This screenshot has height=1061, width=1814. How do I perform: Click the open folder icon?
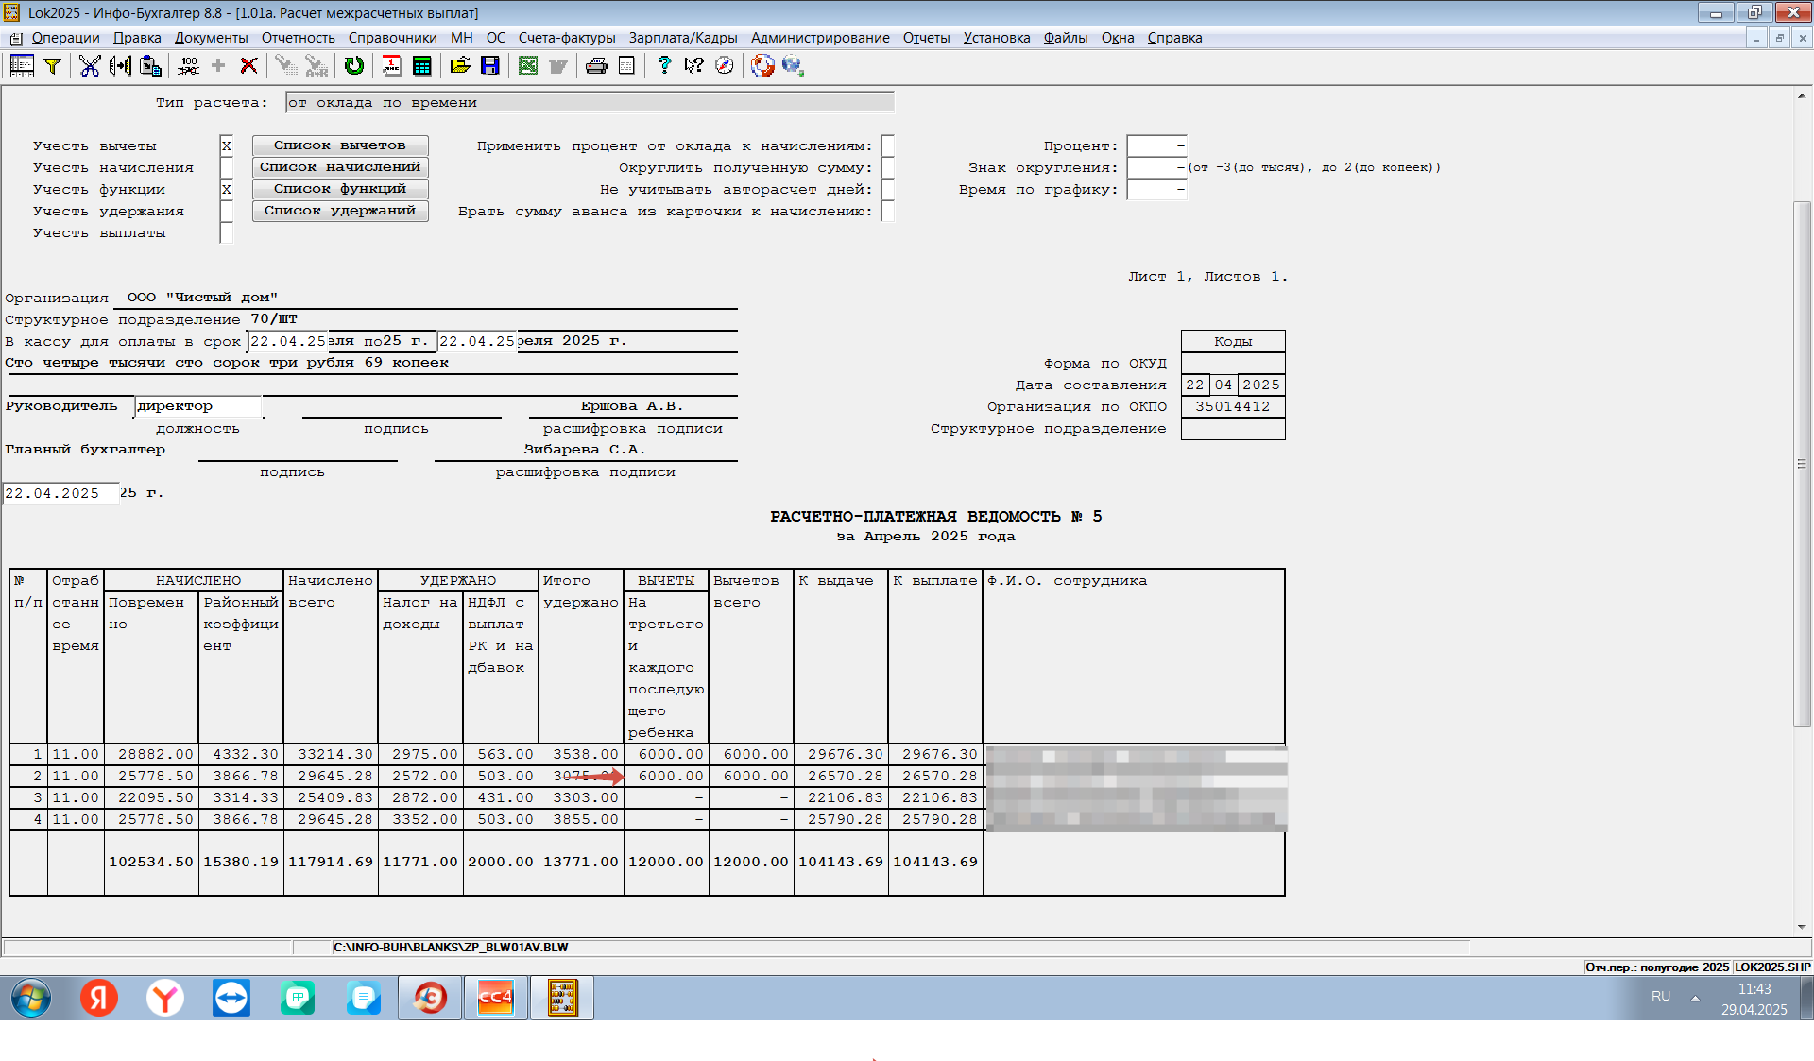tap(460, 65)
